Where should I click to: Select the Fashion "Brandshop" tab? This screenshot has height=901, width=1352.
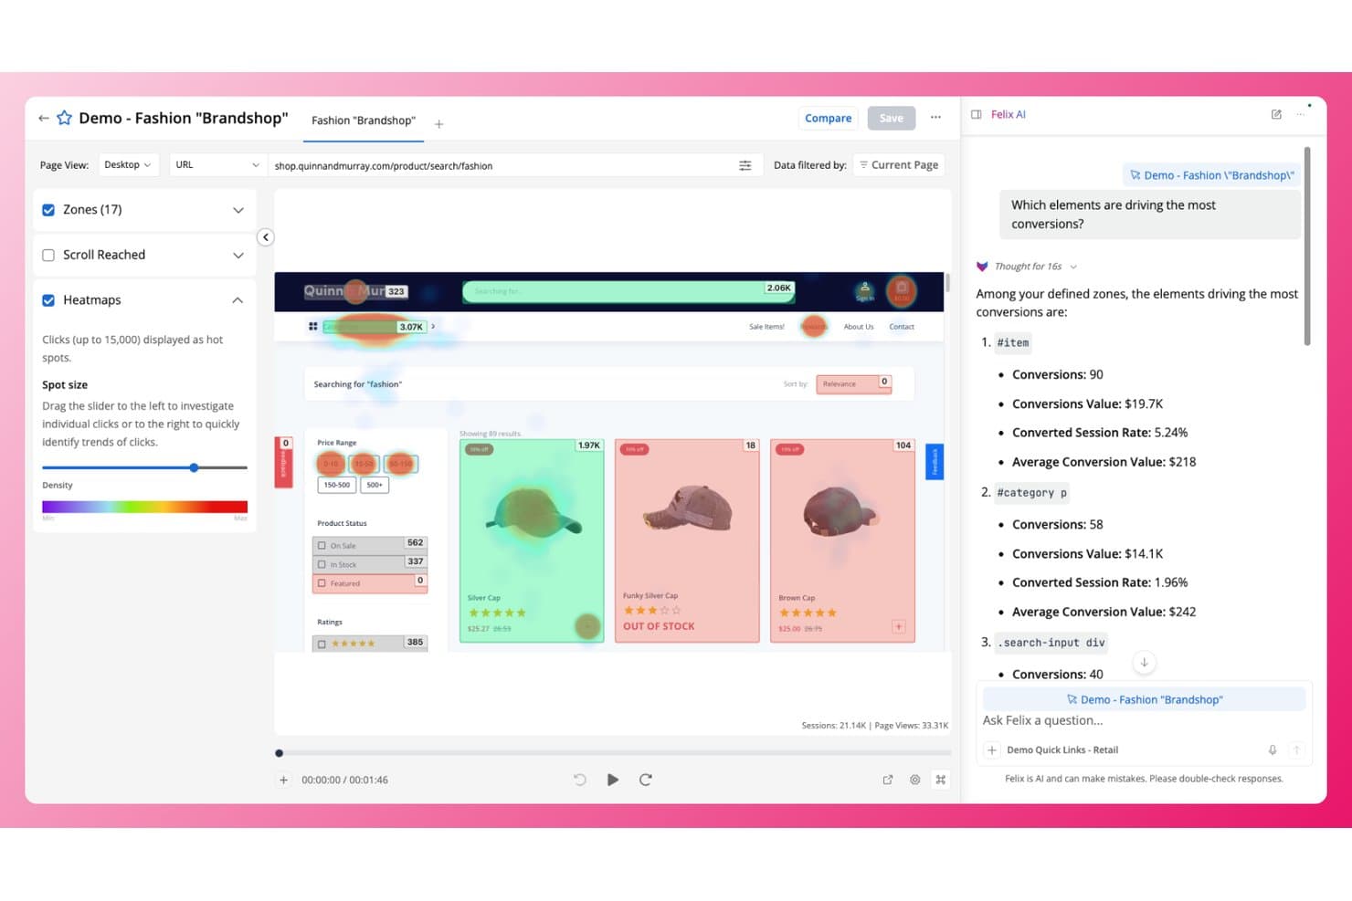click(x=364, y=120)
